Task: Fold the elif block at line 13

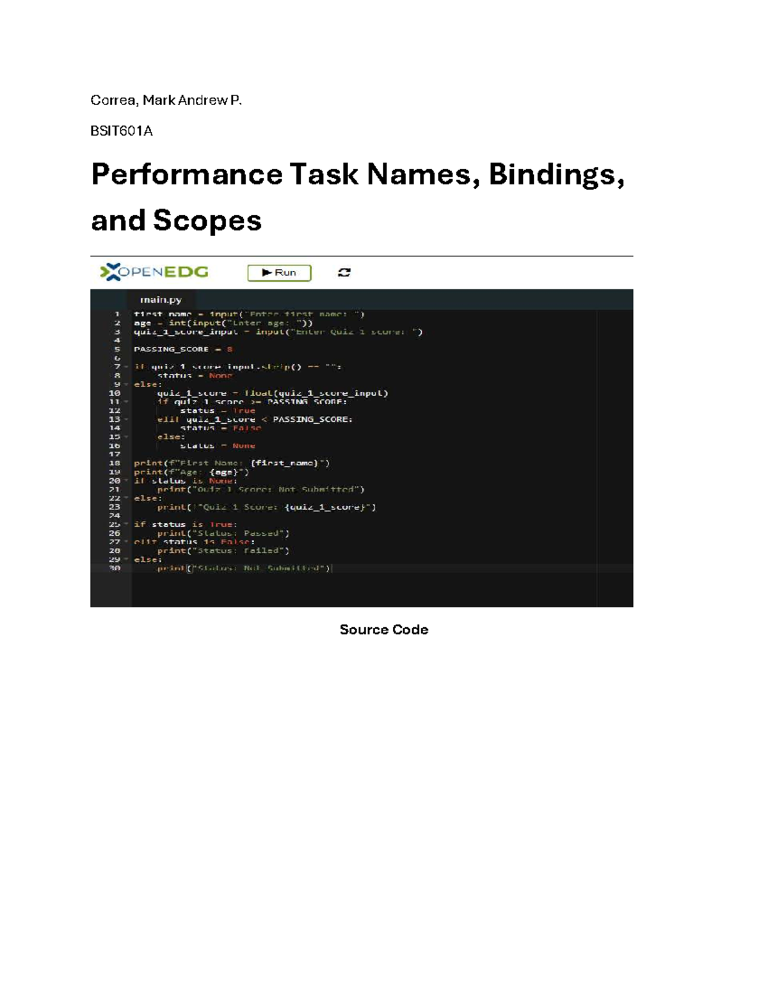Action: tap(126, 419)
